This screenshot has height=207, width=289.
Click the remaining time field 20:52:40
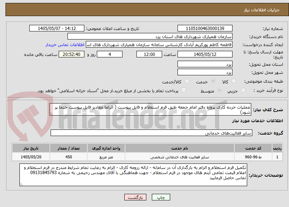(x=72, y=54)
